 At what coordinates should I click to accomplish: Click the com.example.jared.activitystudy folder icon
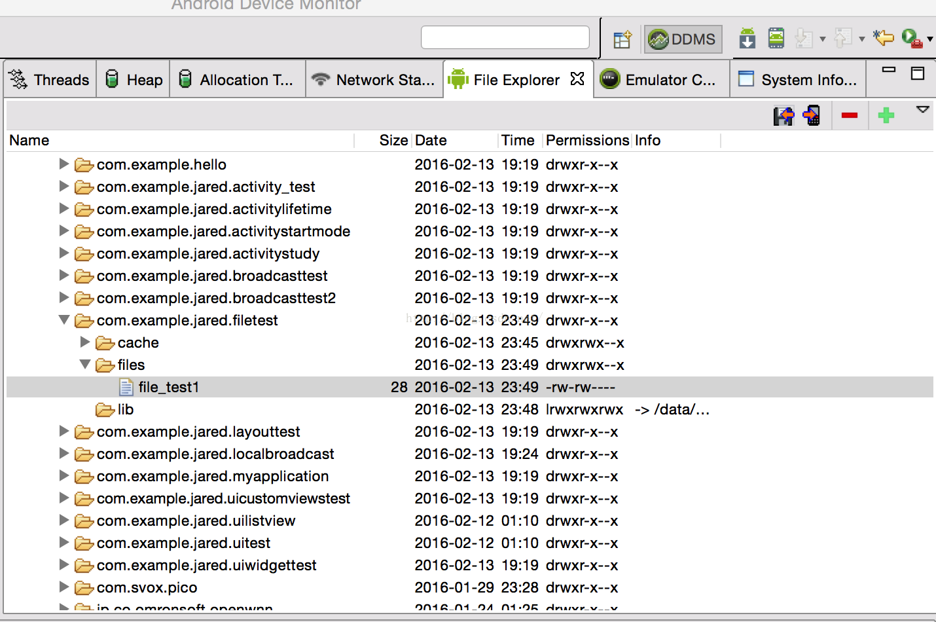(x=84, y=254)
